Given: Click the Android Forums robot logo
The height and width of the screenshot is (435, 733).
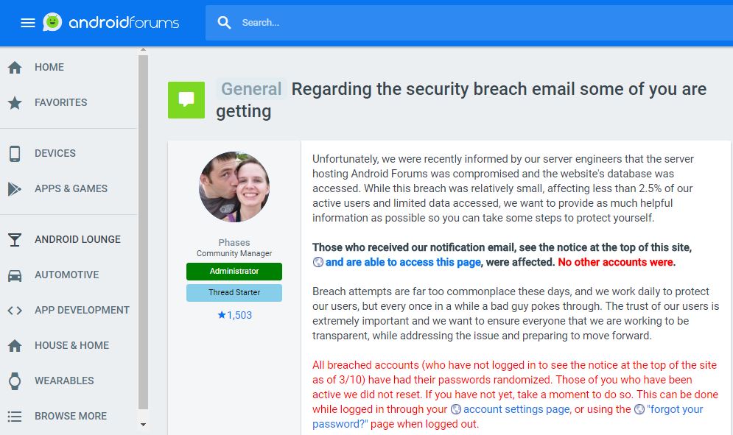Looking at the screenshot, I should click(51, 23).
